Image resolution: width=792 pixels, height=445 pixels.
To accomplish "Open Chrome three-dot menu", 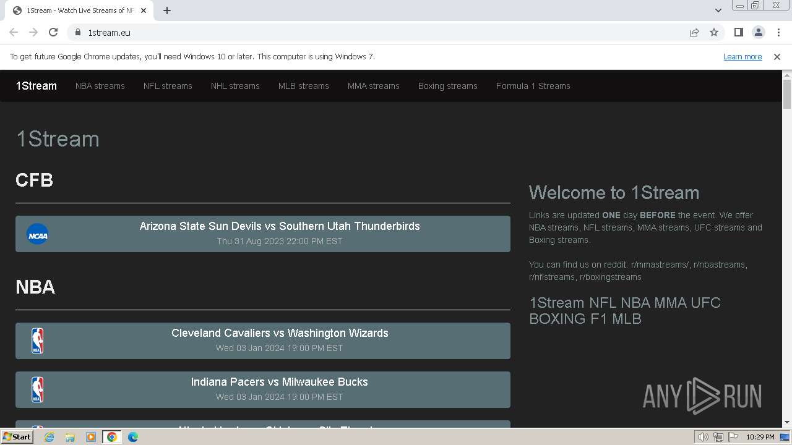I will pos(778,32).
